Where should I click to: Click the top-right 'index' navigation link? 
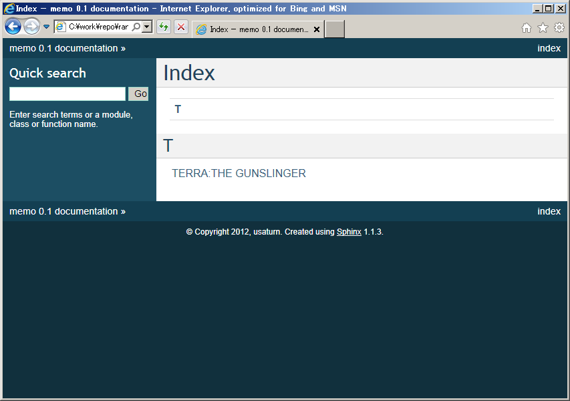coord(549,48)
